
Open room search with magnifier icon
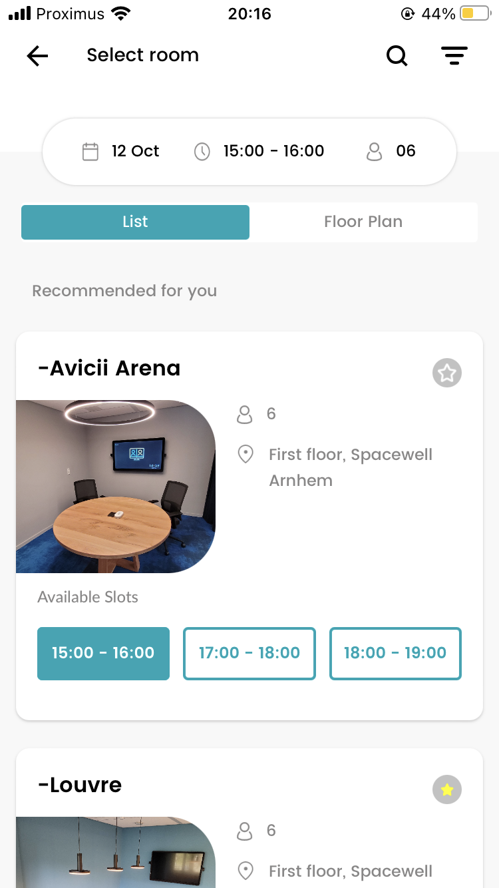point(397,56)
